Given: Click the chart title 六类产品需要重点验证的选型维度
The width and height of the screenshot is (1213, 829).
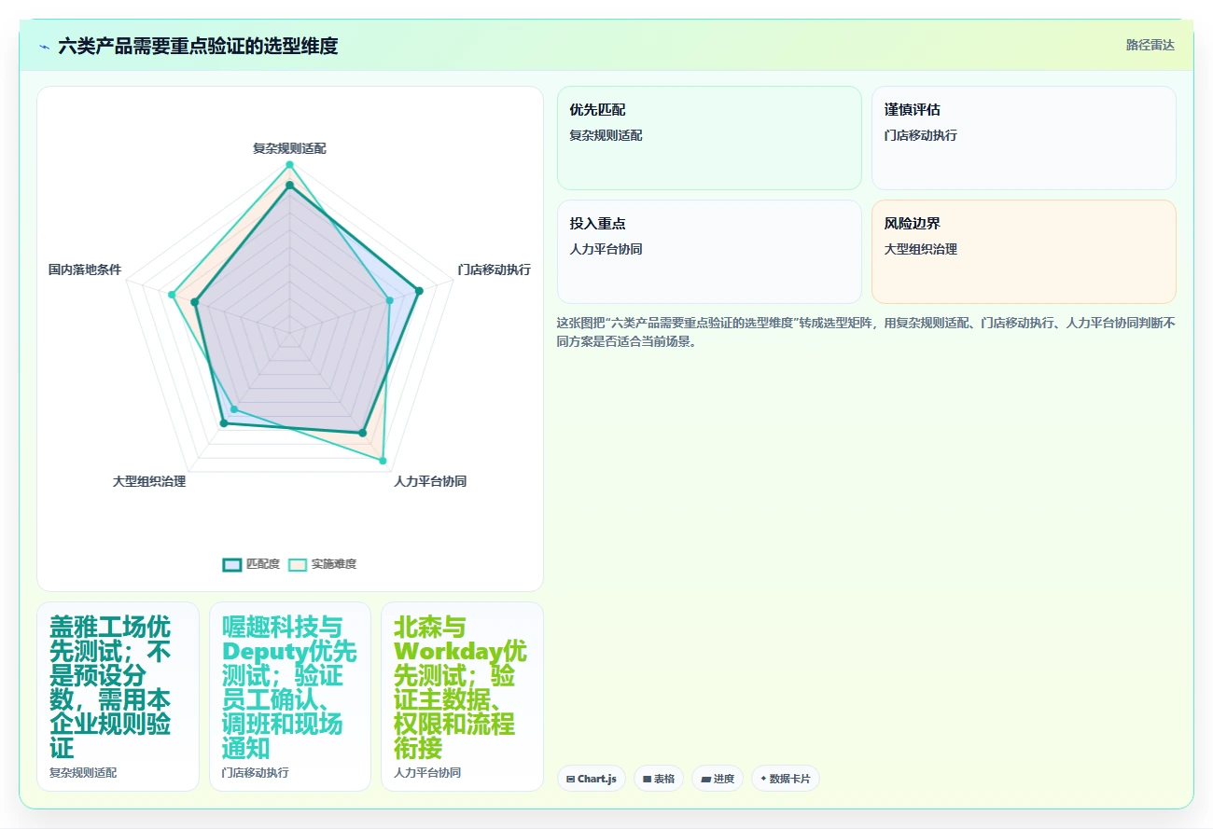Looking at the screenshot, I should pyautogui.click(x=198, y=46).
